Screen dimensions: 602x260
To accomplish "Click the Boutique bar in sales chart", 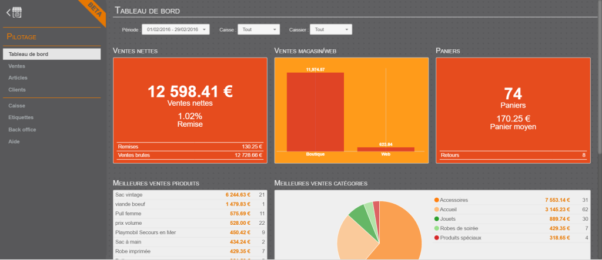I will tap(315, 112).
